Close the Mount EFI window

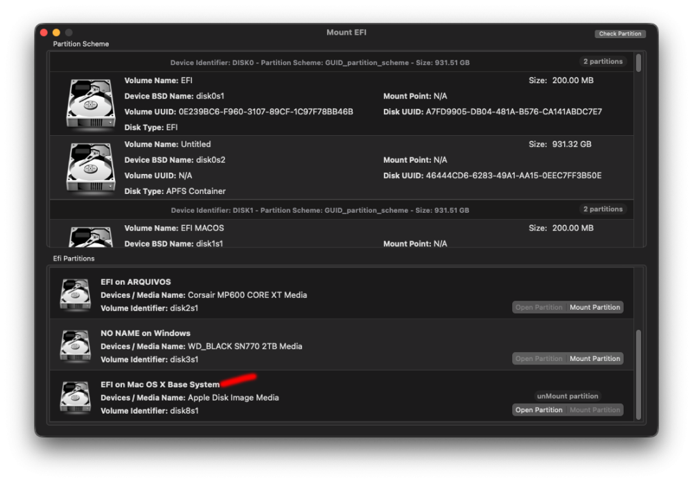click(x=44, y=33)
